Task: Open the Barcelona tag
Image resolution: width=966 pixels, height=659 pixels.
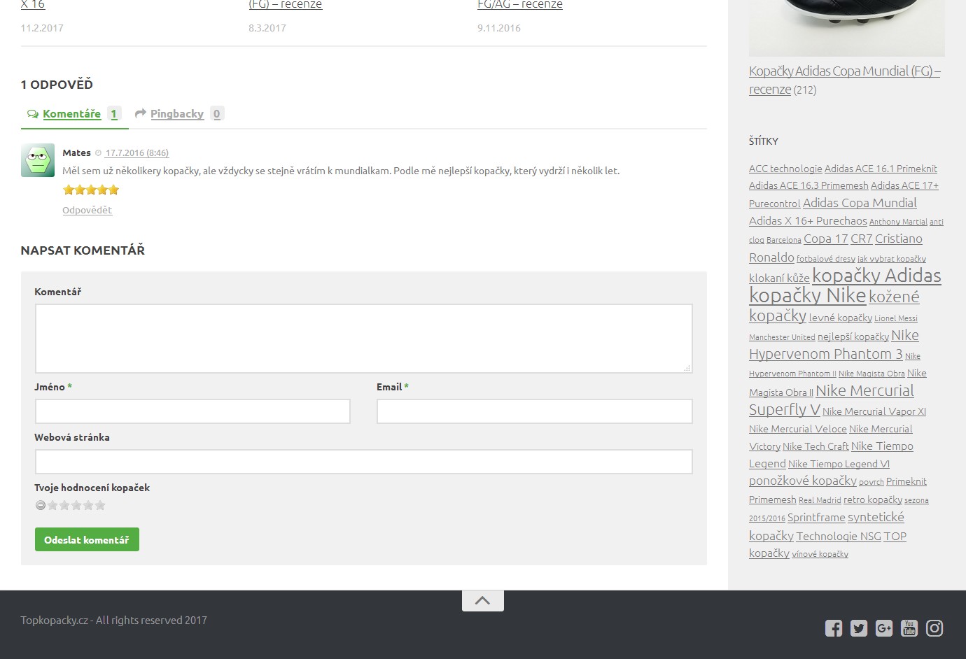Action: 784,240
